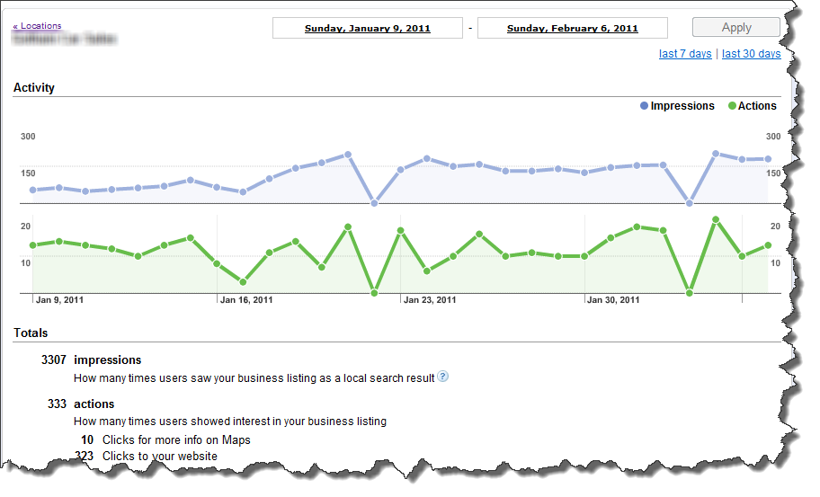820x497 pixels.
Task: Select zero impressions point just before Jan 23
Action: pos(374,203)
